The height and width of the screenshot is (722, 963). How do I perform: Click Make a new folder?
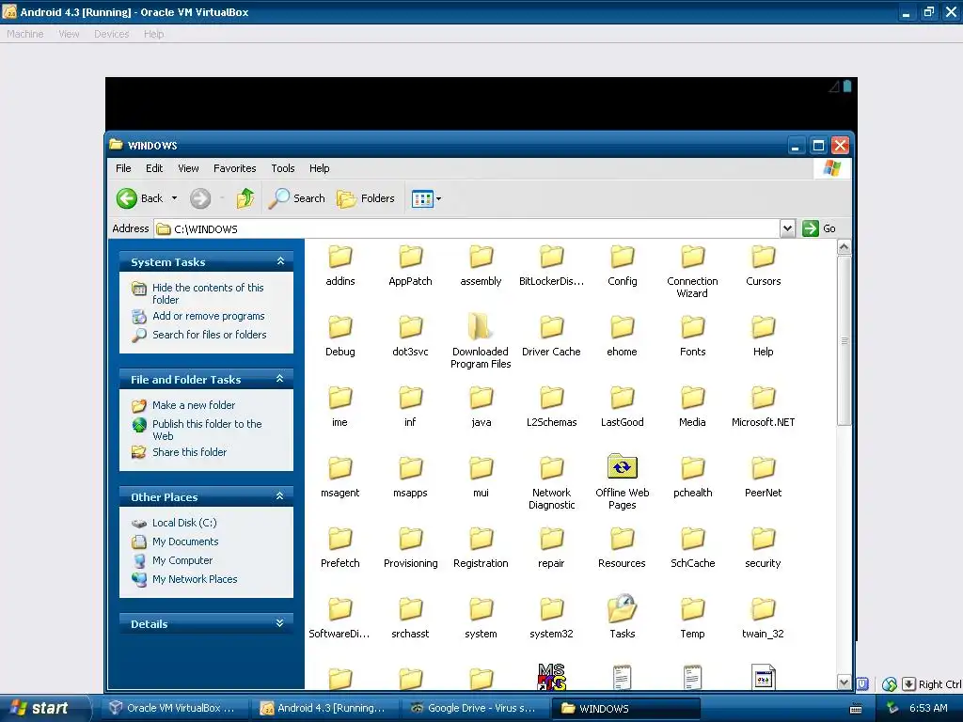pos(194,405)
